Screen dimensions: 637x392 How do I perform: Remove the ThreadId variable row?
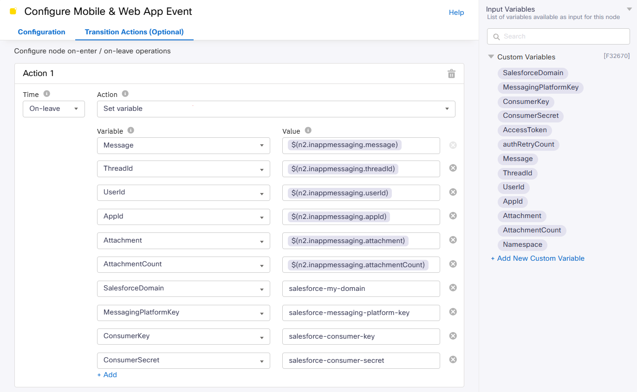453,168
